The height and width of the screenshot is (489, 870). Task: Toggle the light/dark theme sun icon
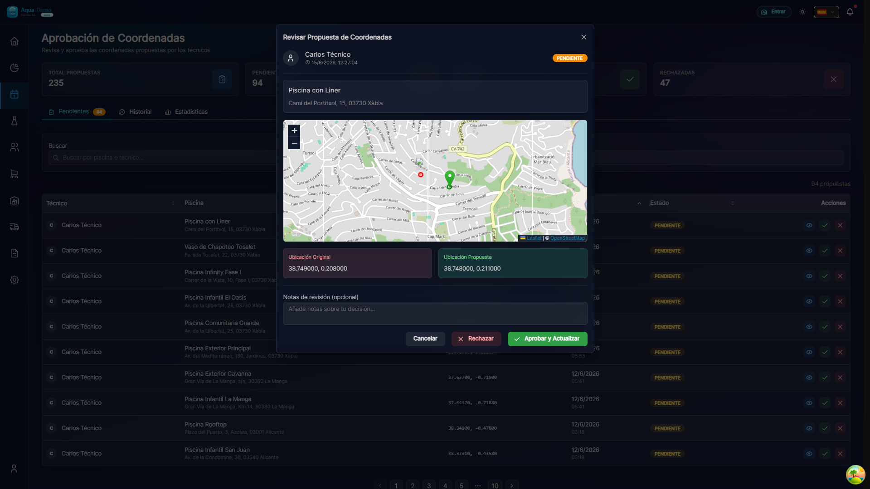tap(802, 12)
